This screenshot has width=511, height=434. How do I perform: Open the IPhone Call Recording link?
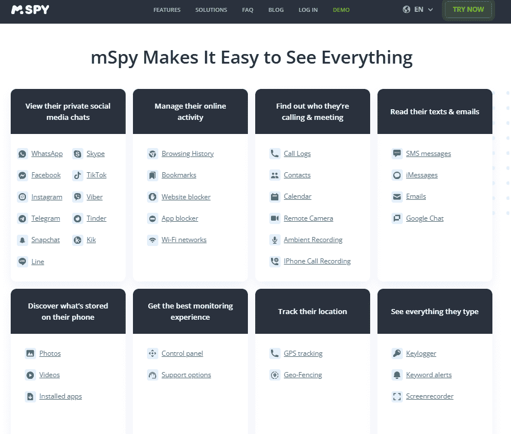pos(317,261)
